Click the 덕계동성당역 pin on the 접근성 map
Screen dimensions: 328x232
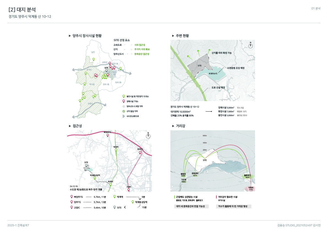95,178
